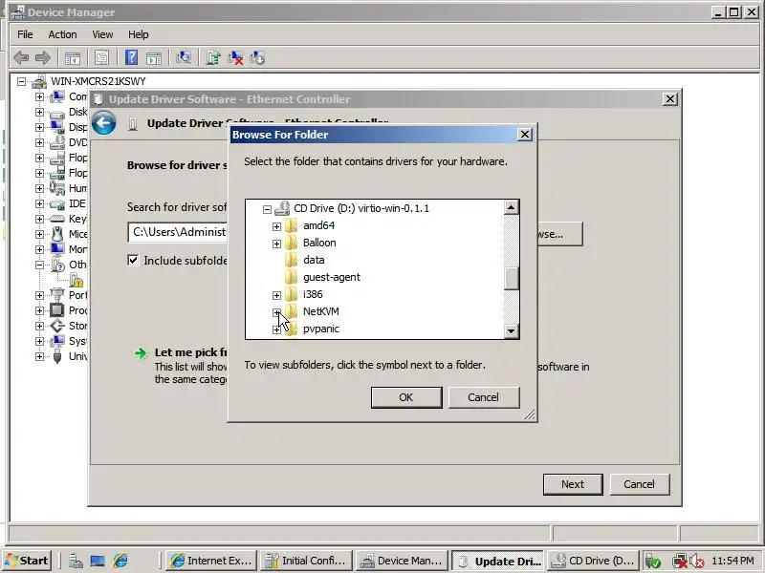The height and width of the screenshot is (573, 765).
Task: Click the Show Desktop Quick Launch icon
Action: [x=98, y=561]
